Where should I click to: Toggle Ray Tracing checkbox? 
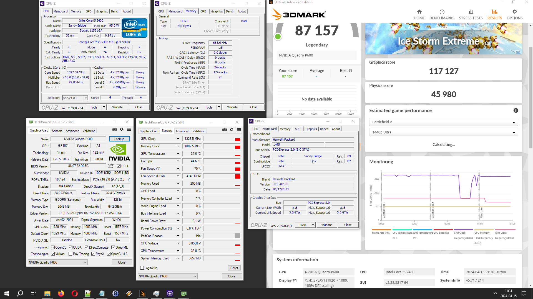pyautogui.click(x=71, y=254)
